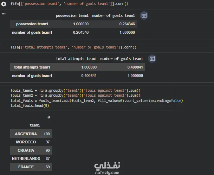
Task: Select the '0' column header of fouls output
Action: tap(48, 117)
